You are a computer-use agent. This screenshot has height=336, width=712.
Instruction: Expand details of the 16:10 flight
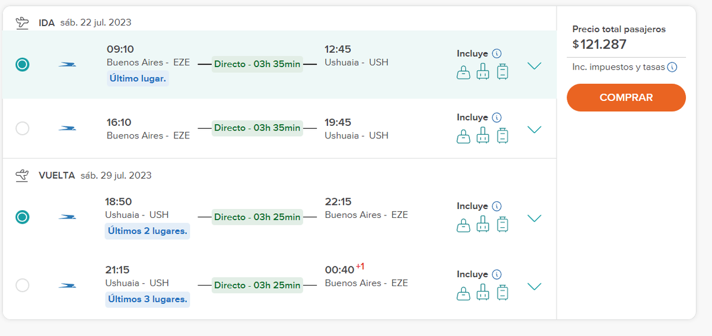(x=535, y=129)
